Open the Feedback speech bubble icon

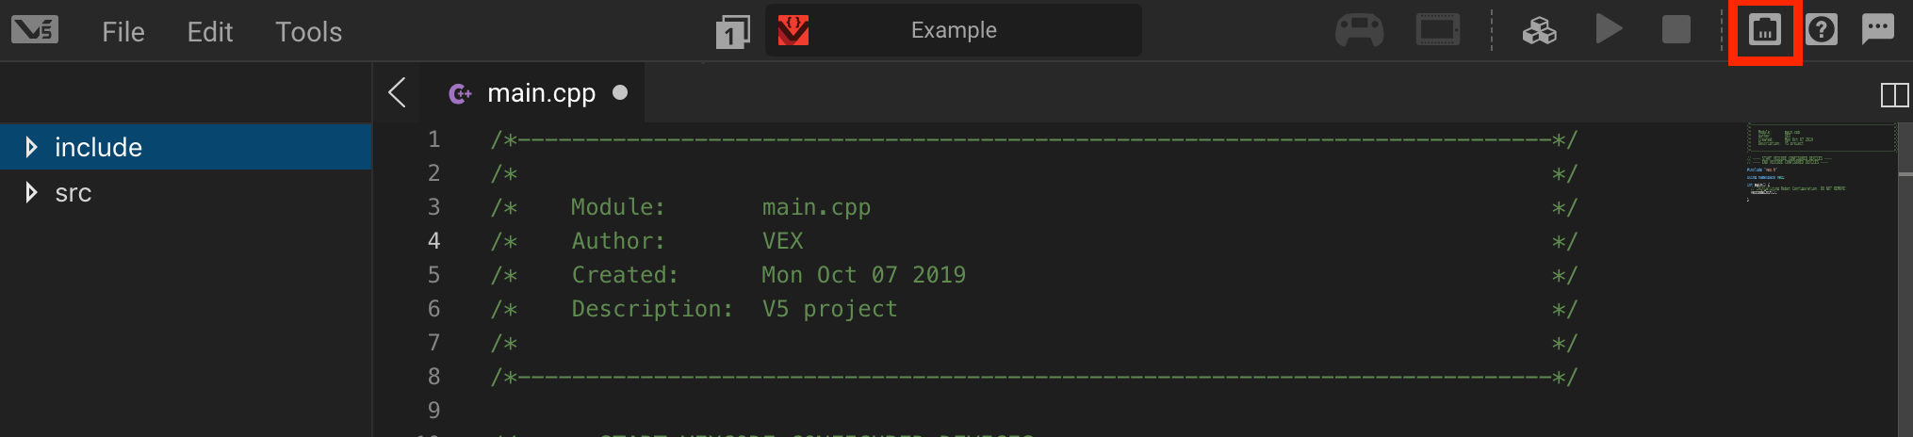[x=1877, y=29]
